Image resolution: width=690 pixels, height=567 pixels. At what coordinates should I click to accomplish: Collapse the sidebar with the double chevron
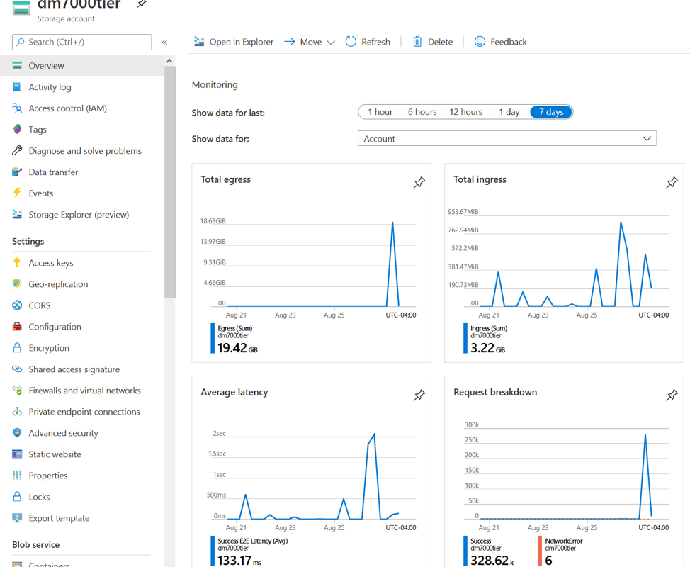(x=164, y=43)
